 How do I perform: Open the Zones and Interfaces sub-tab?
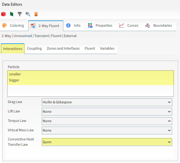pos(63,48)
